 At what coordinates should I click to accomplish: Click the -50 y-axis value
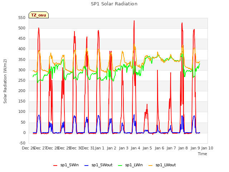pos(22,143)
